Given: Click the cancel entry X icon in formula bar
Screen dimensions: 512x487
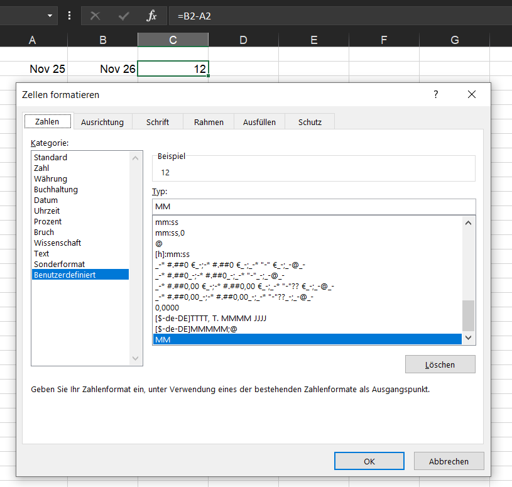Looking at the screenshot, I should (x=95, y=16).
